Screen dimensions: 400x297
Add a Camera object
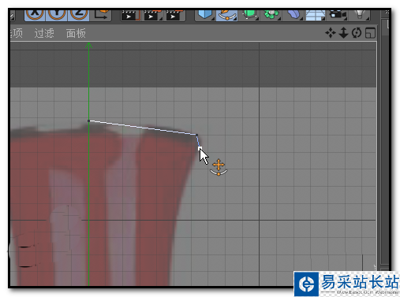click(338, 15)
